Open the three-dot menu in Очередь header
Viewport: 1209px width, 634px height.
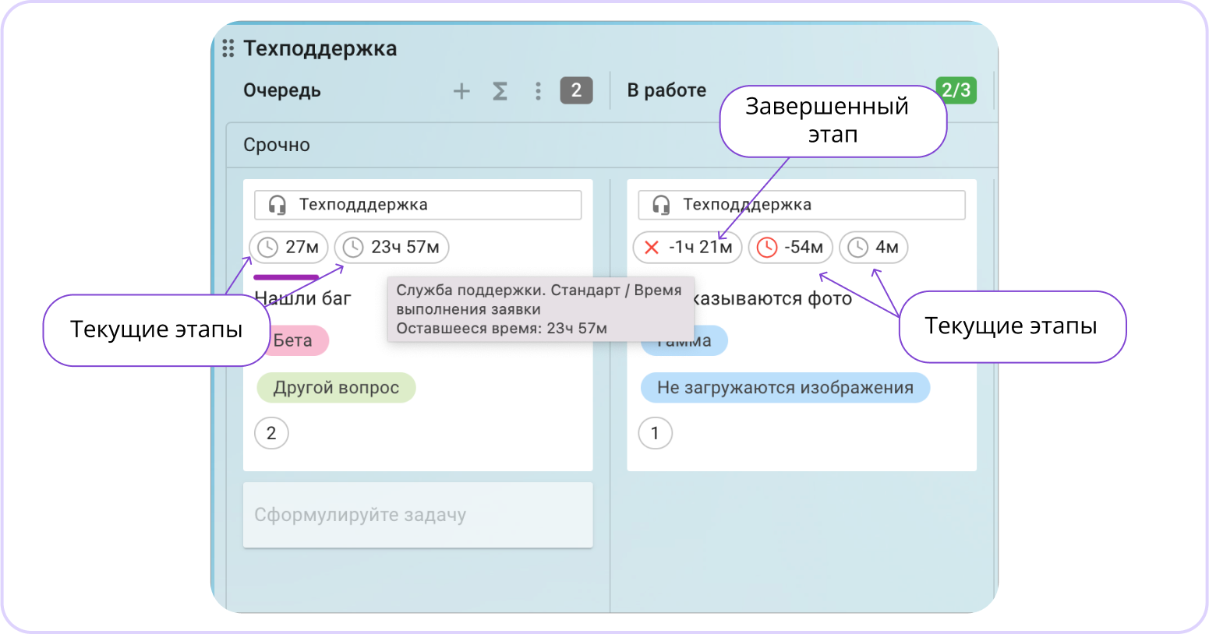pos(538,91)
